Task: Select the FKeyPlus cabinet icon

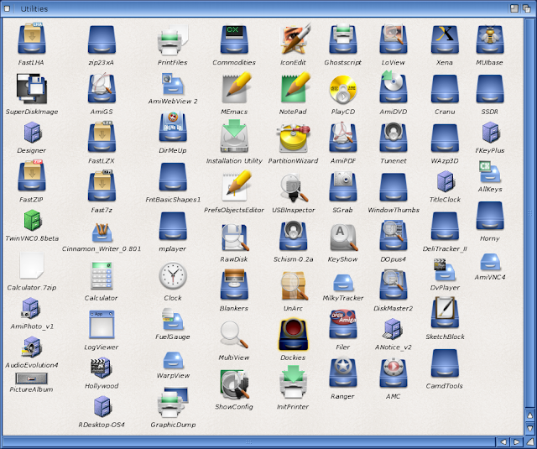Action: pyautogui.click(x=490, y=133)
